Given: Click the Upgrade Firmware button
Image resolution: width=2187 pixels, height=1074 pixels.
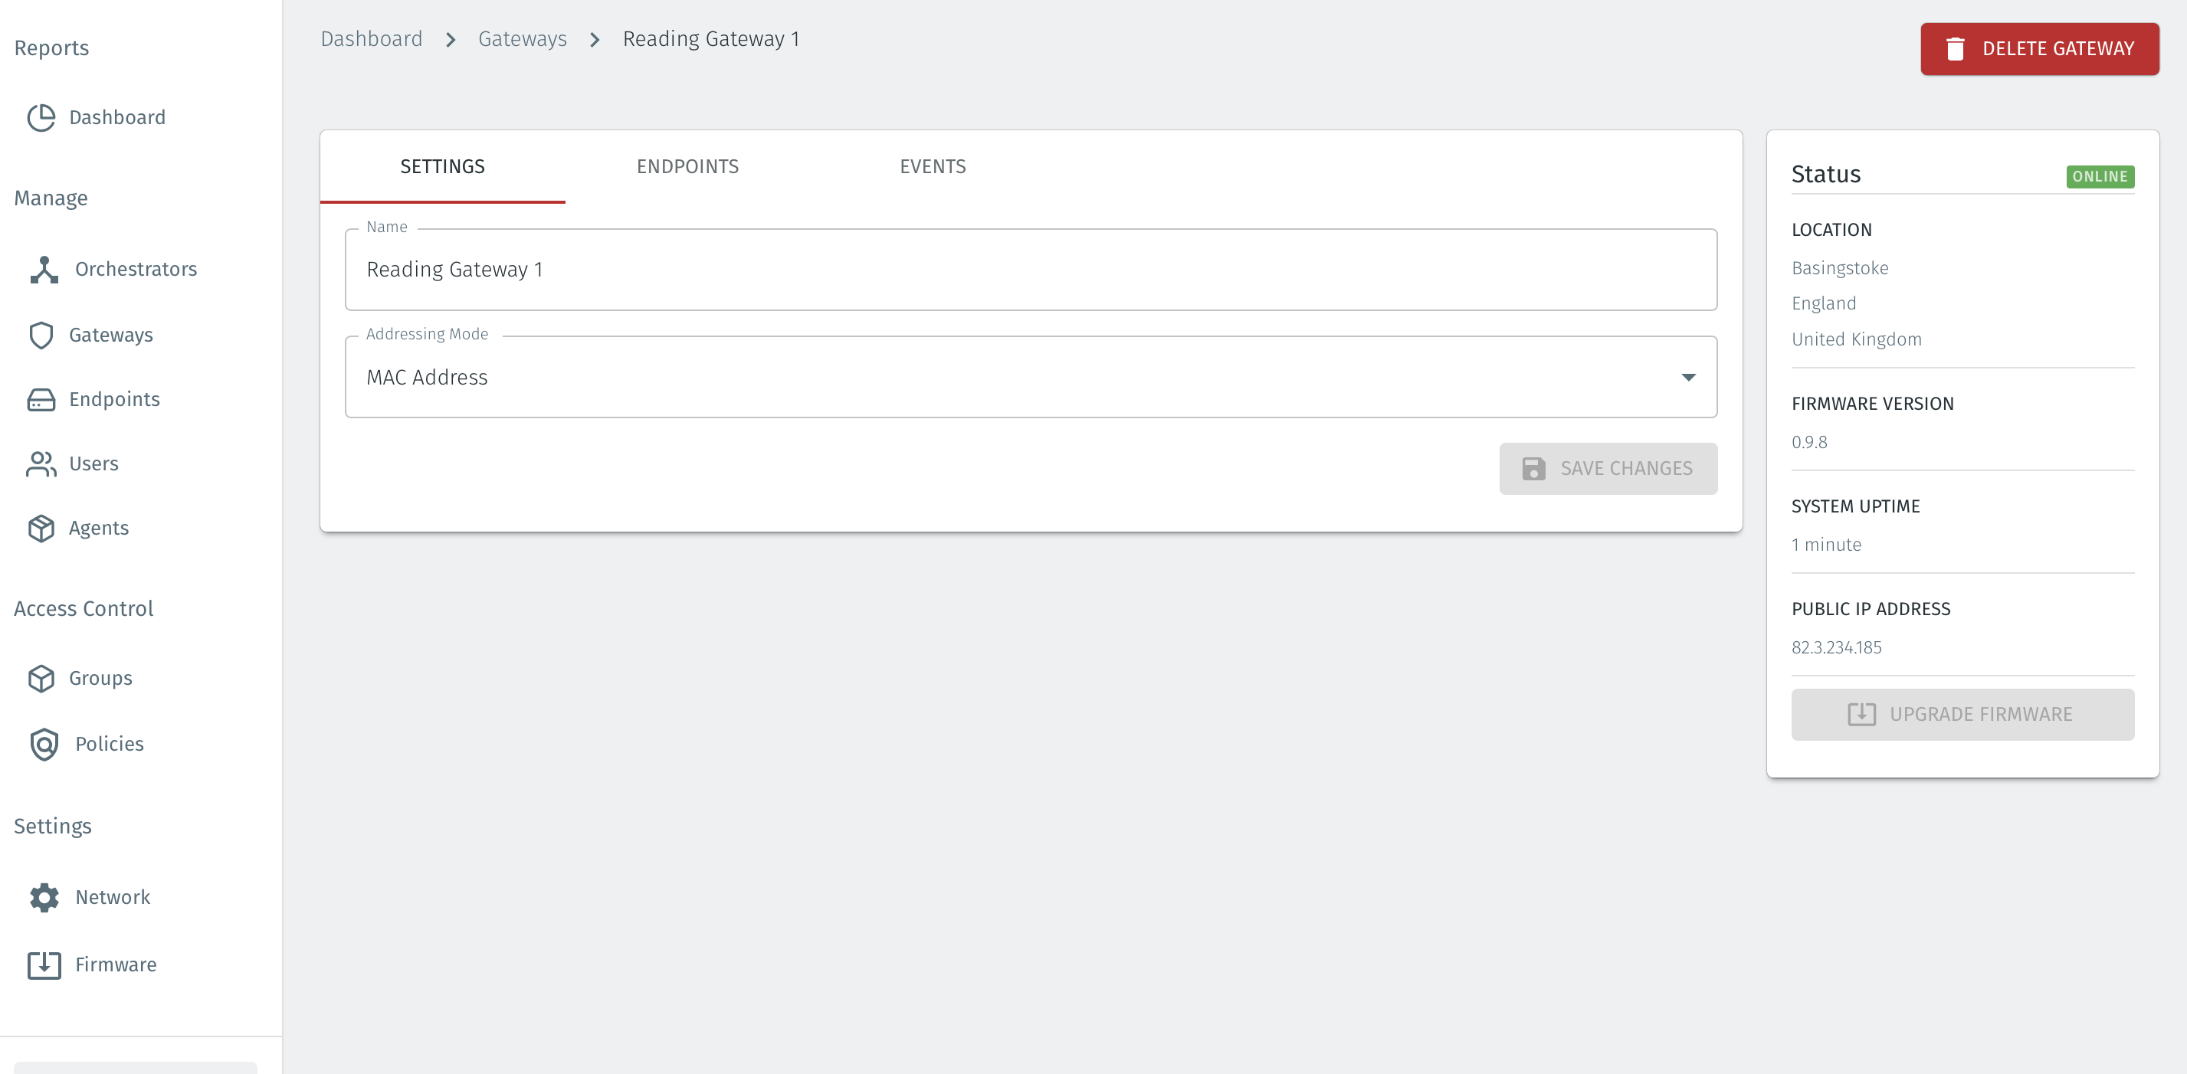Looking at the screenshot, I should click(x=1962, y=715).
